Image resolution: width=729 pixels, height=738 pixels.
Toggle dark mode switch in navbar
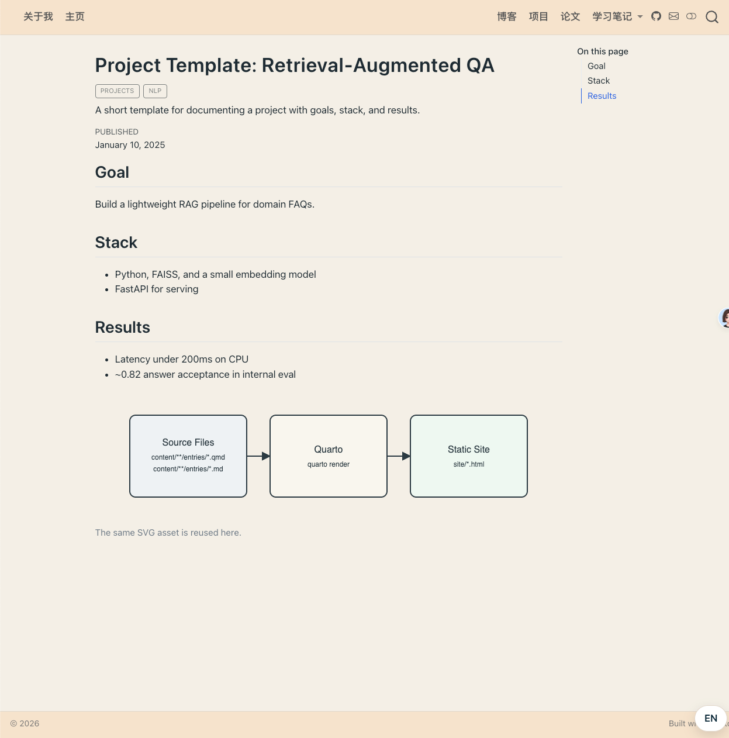pos(691,16)
